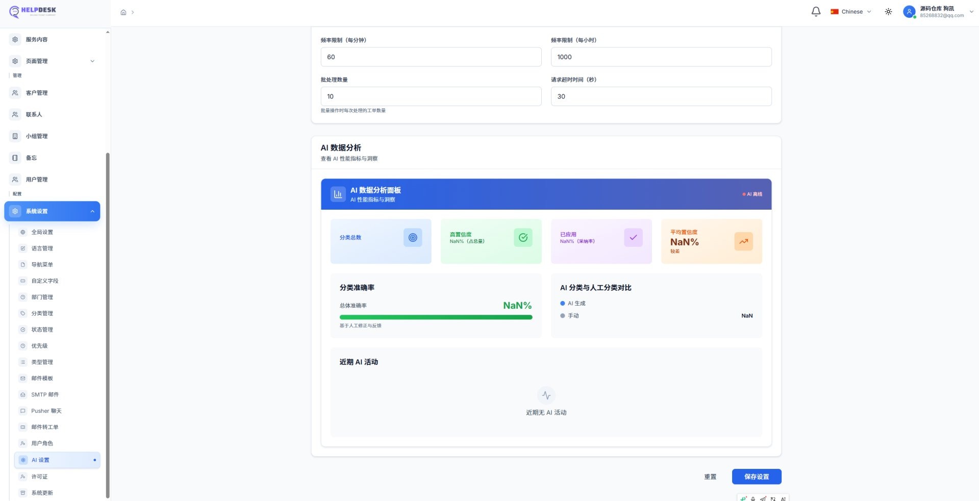Go to the AI 设置 menu item
The image size is (979, 501).
(57, 460)
